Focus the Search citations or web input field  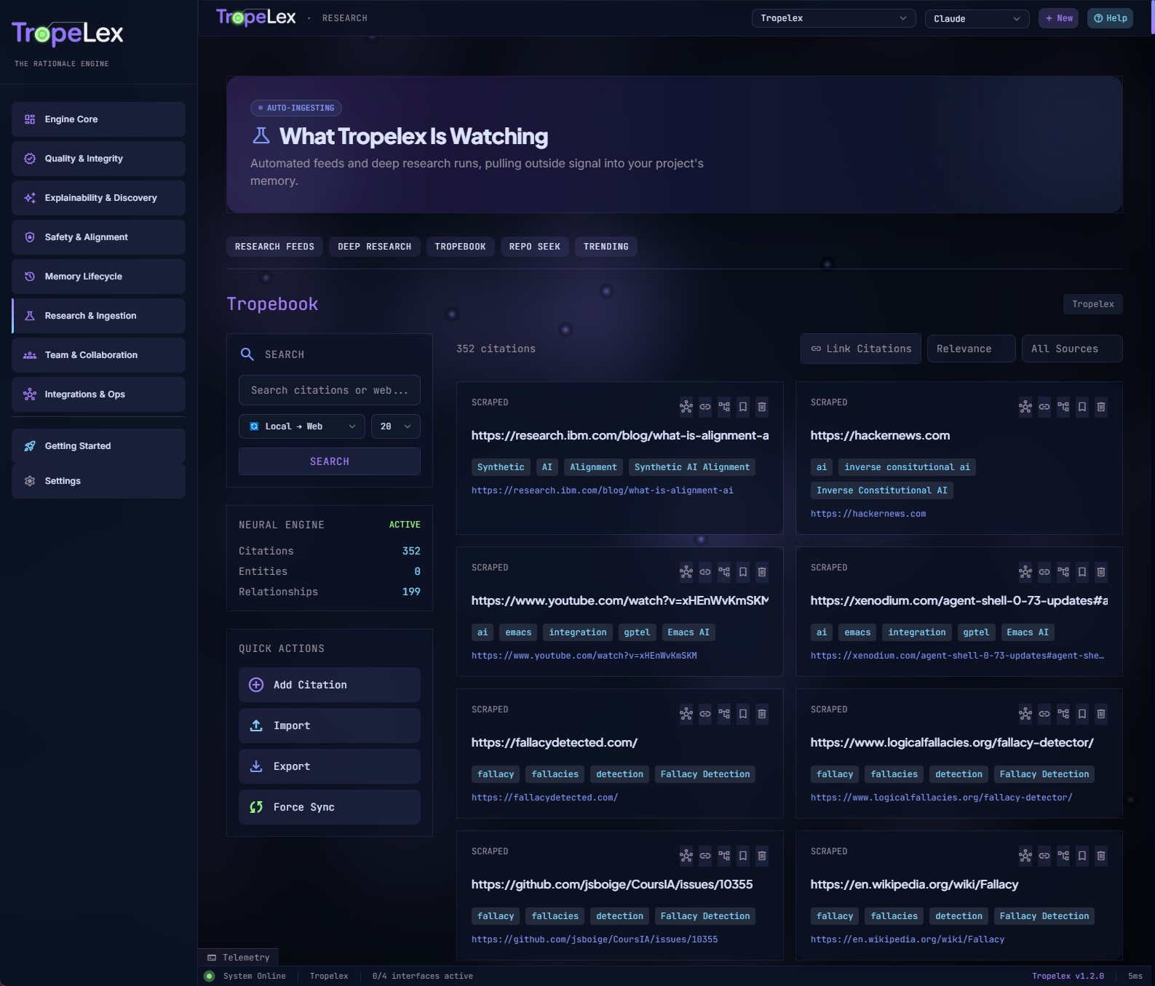coord(330,390)
